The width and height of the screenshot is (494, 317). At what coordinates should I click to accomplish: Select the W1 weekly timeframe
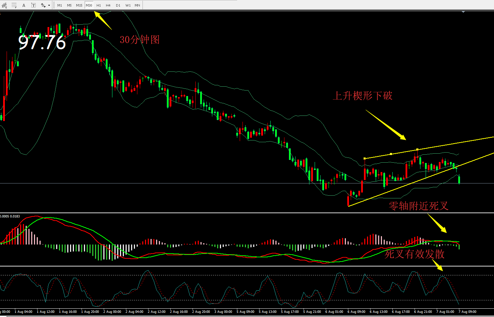[x=128, y=5]
